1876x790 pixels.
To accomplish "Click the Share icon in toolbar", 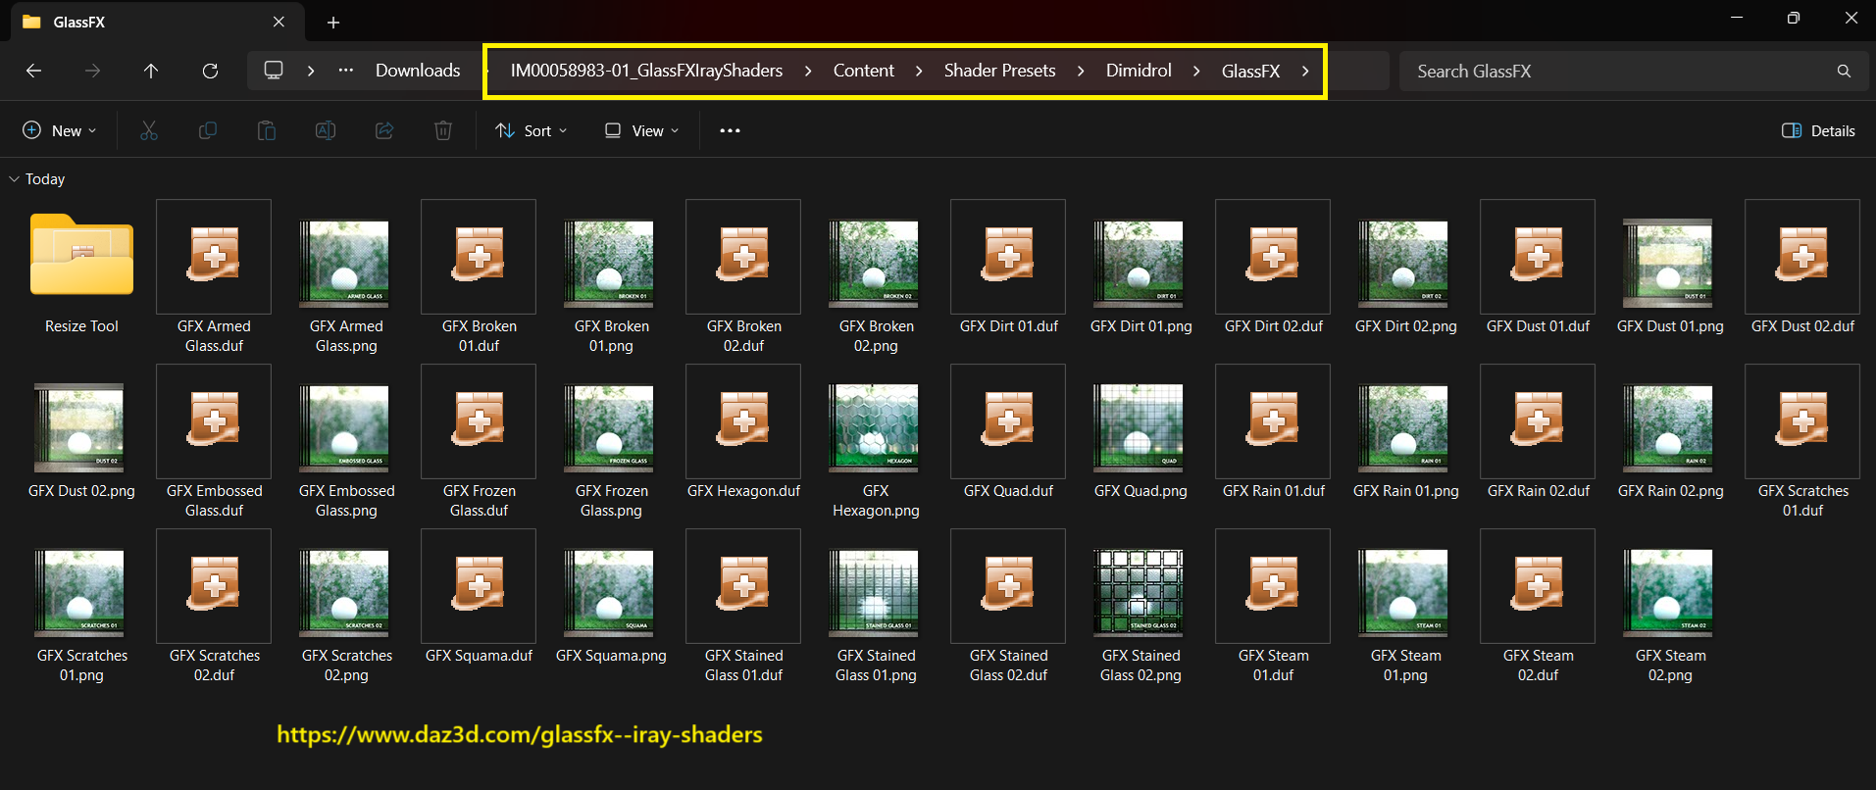I will coord(384,130).
